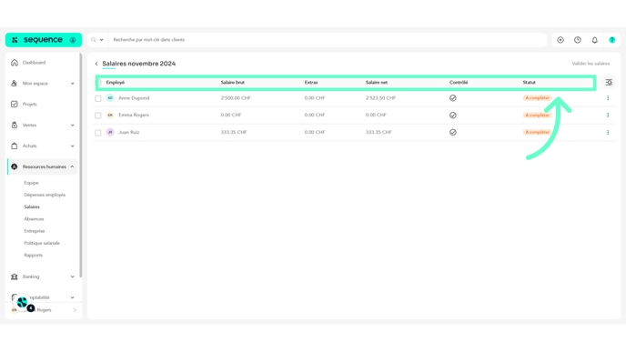Click the plus add icon in top bar
Viewport: 626px width, 352px height.
tap(560, 40)
